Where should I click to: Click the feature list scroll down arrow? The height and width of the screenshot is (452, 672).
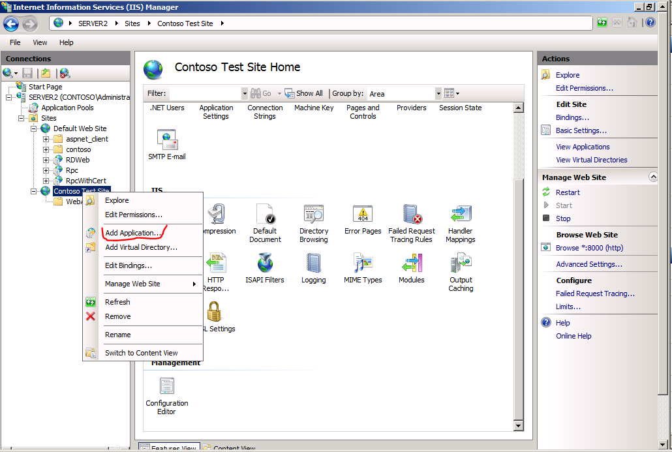[518, 425]
